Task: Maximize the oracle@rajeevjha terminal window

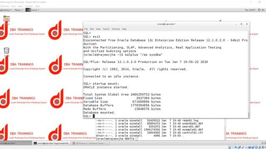Action: [x=241, y=24]
